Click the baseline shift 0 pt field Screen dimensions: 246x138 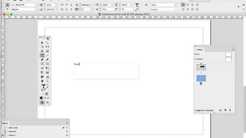(108, 9)
